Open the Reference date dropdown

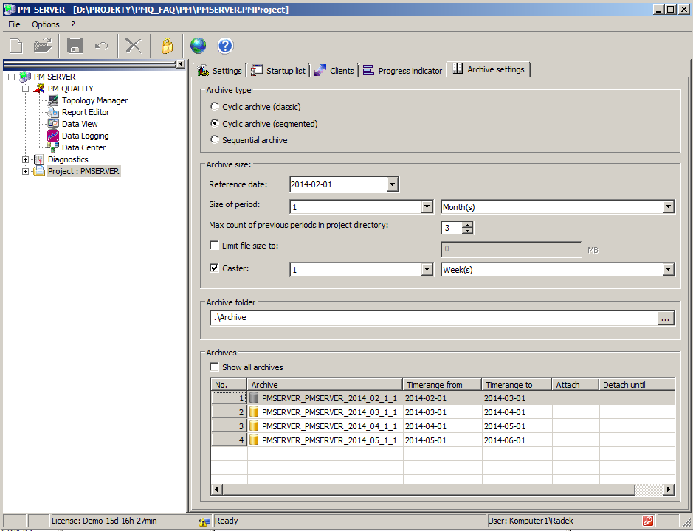pos(392,184)
